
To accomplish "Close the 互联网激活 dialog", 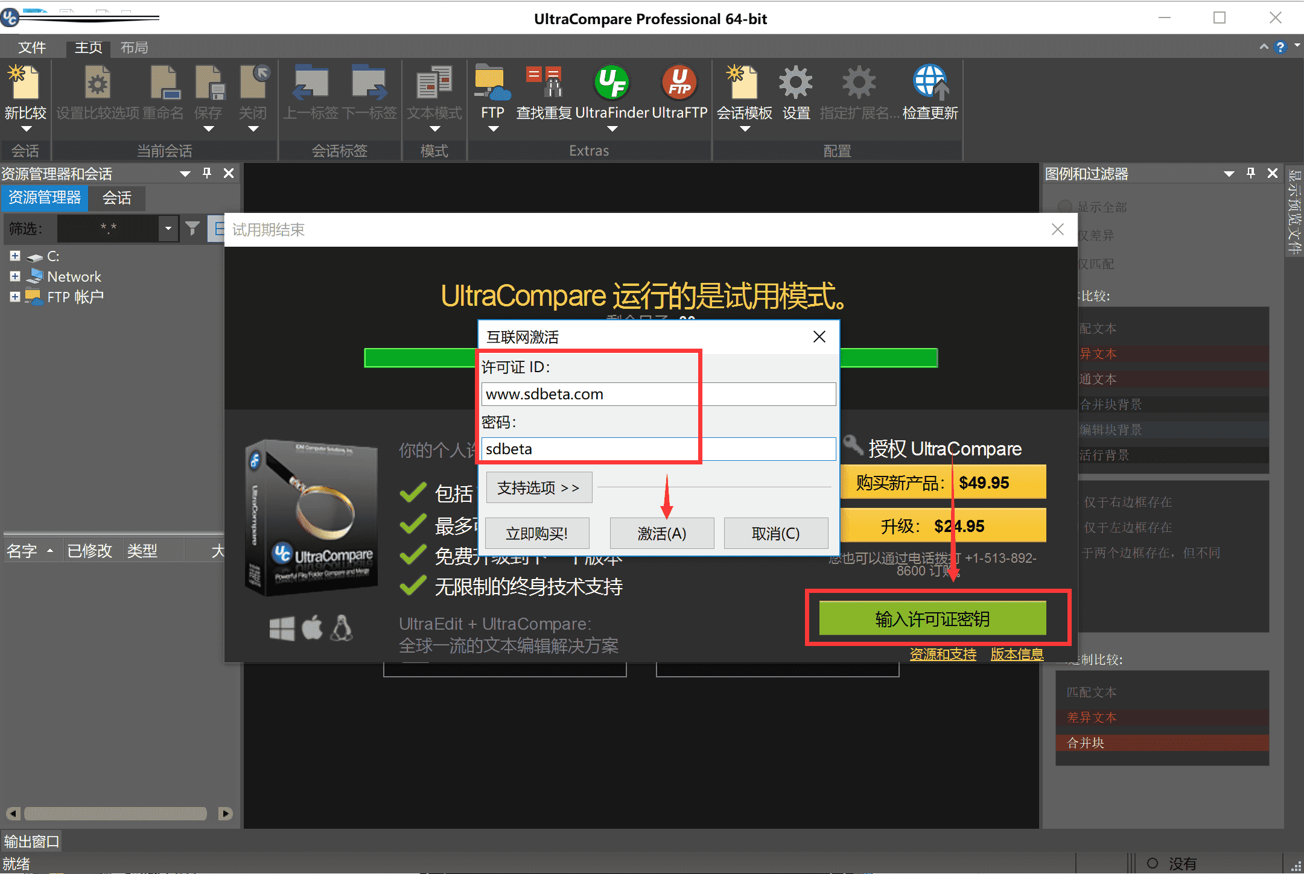I will (x=819, y=337).
